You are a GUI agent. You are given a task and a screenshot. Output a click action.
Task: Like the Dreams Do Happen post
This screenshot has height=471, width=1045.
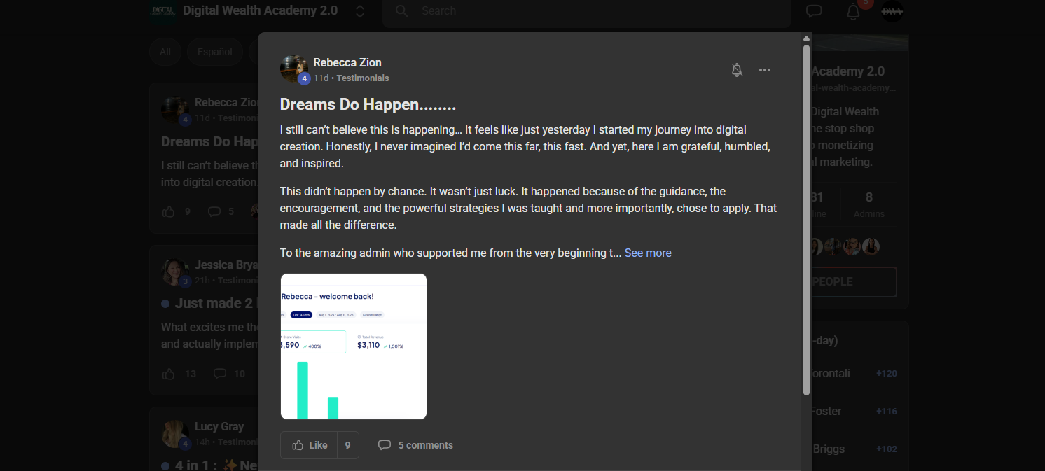point(309,445)
